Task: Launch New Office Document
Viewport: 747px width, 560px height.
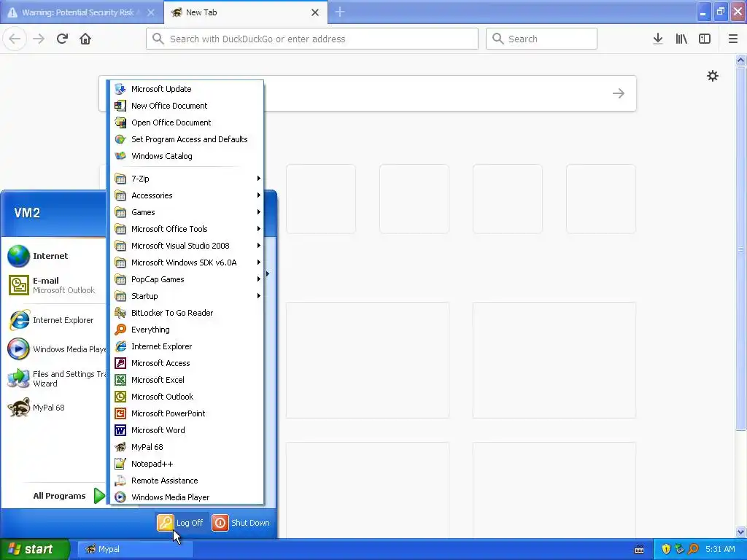Action: coord(186,106)
